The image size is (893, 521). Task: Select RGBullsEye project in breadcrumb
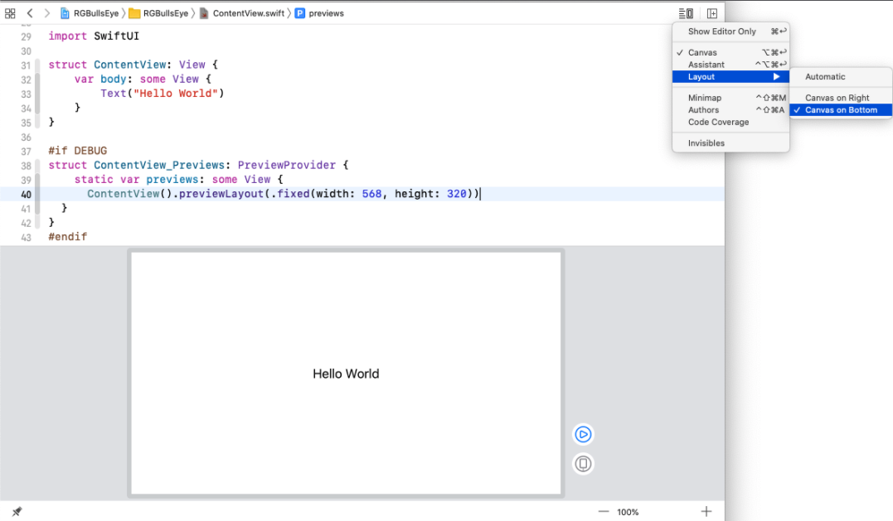[90, 13]
